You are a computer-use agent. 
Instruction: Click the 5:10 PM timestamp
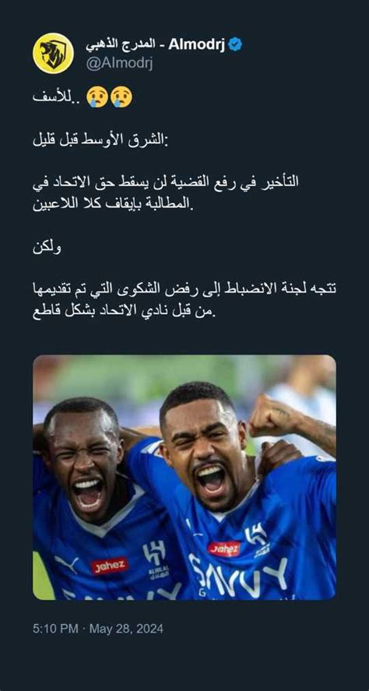(x=55, y=629)
